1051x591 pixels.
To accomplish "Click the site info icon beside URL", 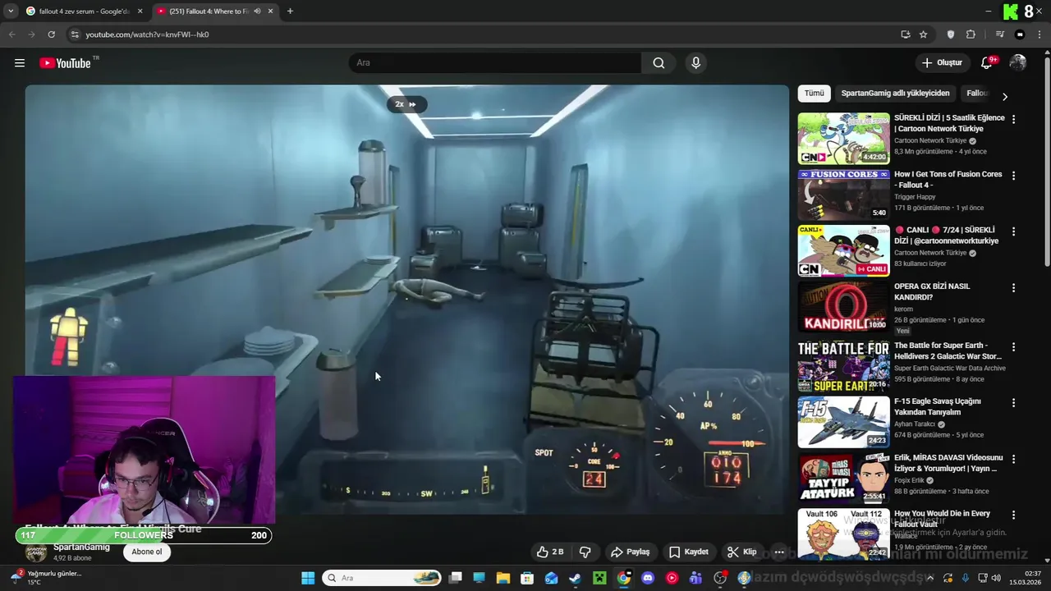I will (x=75, y=34).
